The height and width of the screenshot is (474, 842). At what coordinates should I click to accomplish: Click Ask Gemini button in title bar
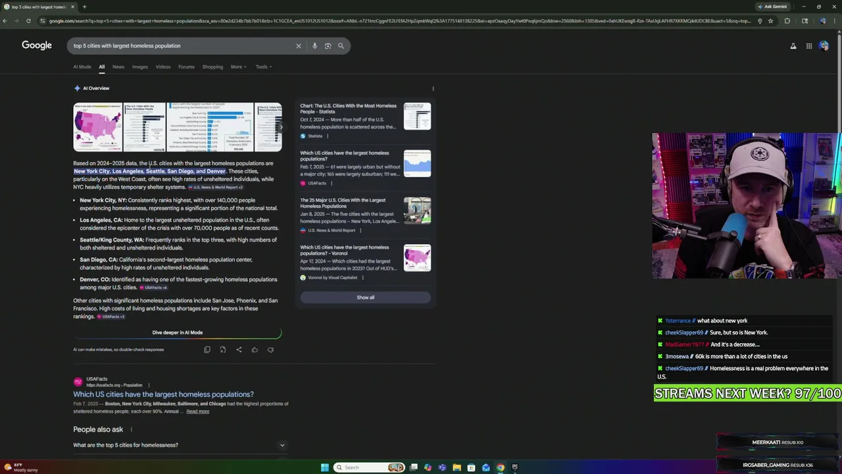[x=772, y=7]
